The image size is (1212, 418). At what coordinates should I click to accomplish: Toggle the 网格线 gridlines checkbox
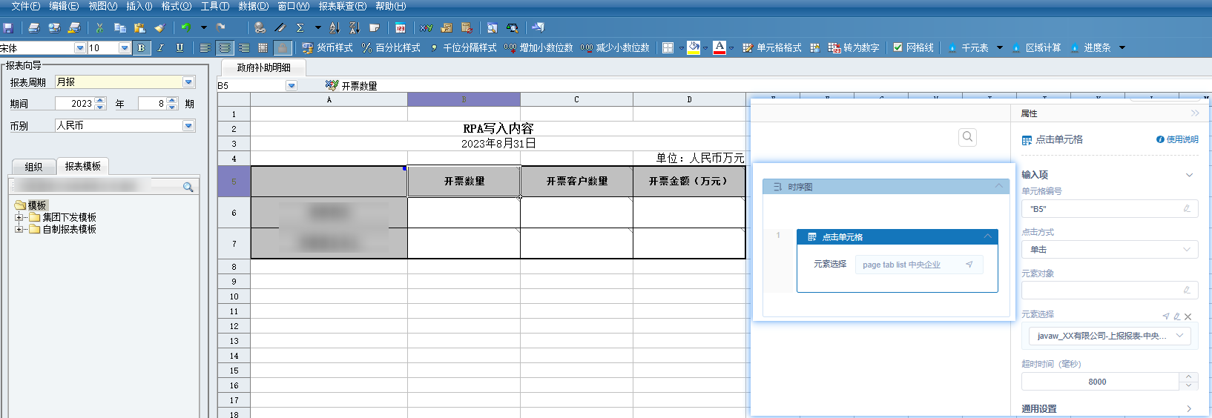pos(898,47)
